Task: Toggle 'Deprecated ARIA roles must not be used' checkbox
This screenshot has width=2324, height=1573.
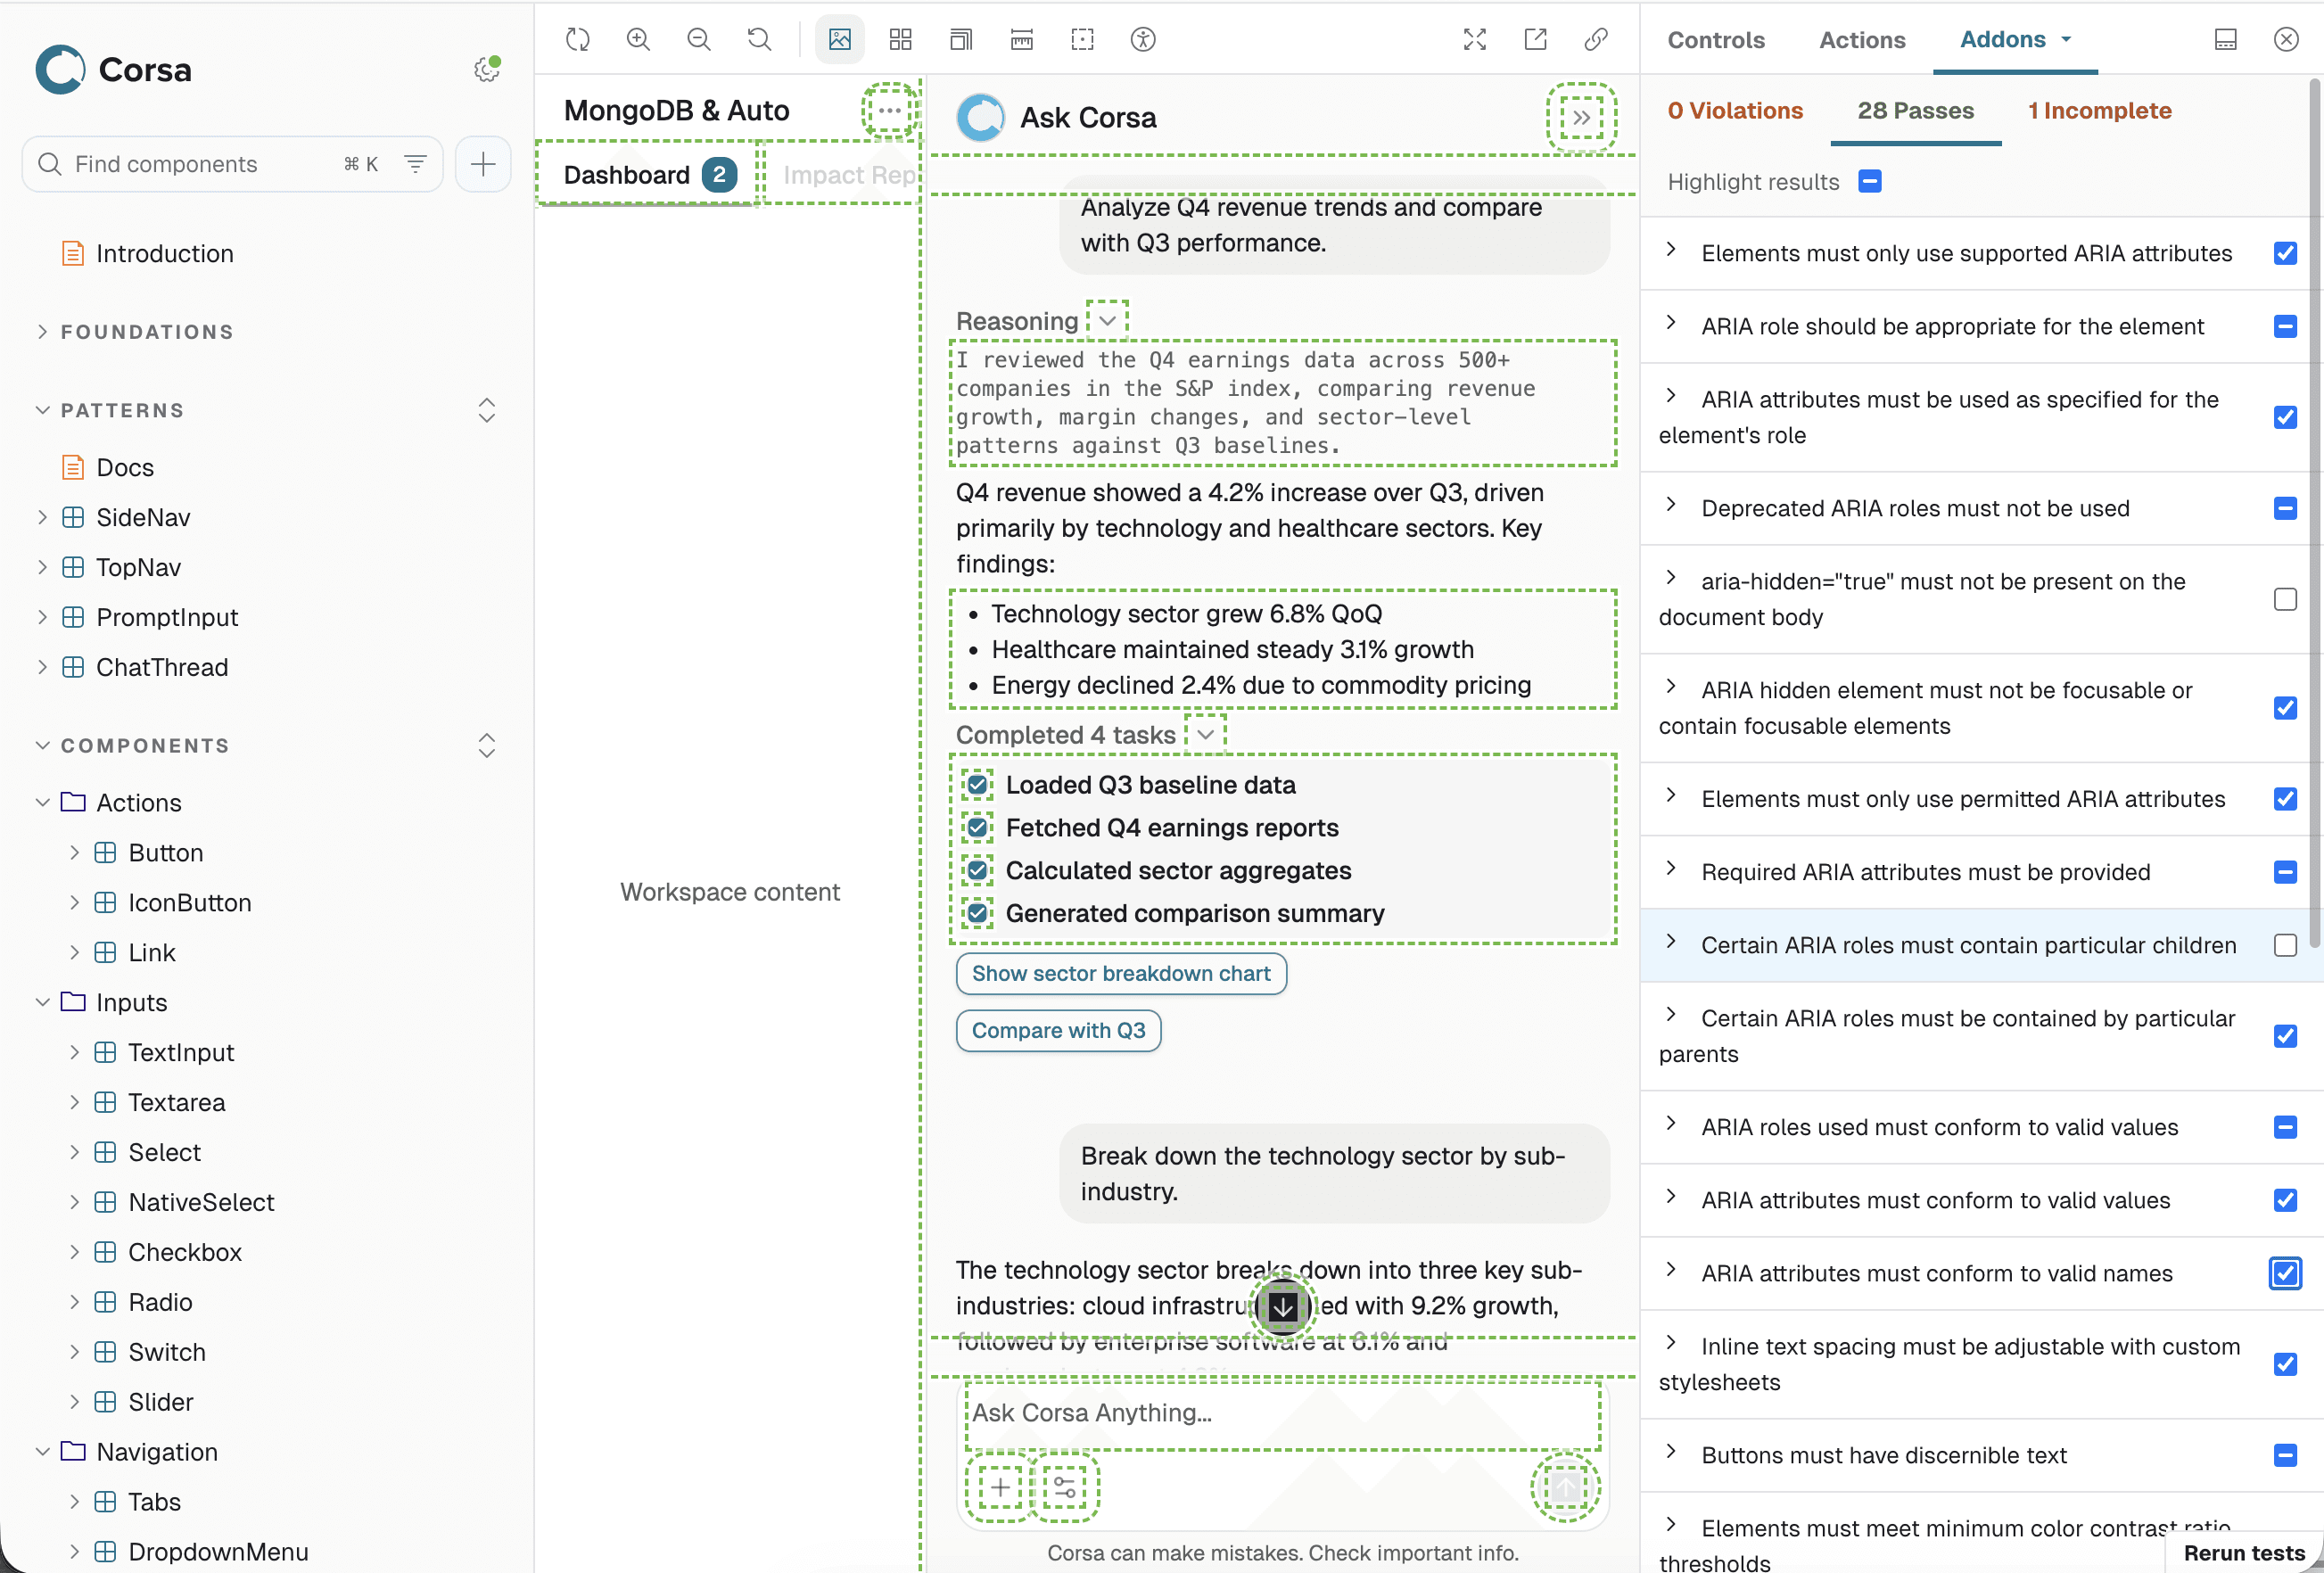Action: click(x=2285, y=508)
